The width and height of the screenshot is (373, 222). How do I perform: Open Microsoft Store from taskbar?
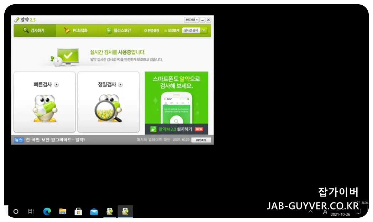(x=78, y=211)
